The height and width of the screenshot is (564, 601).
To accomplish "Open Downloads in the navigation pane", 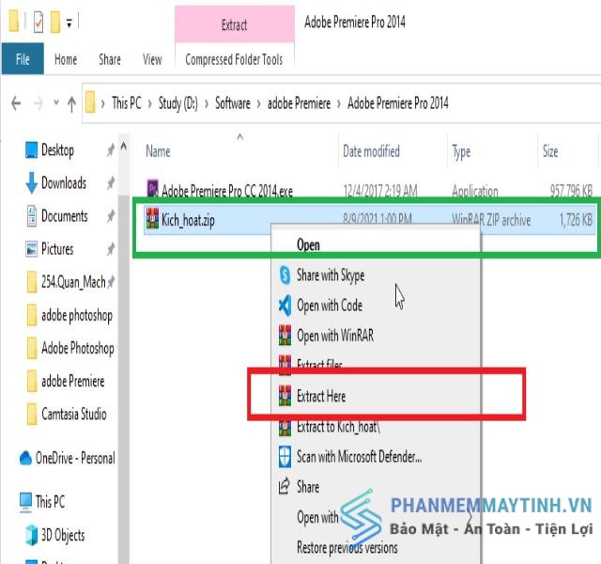I will click(x=64, y=183).
